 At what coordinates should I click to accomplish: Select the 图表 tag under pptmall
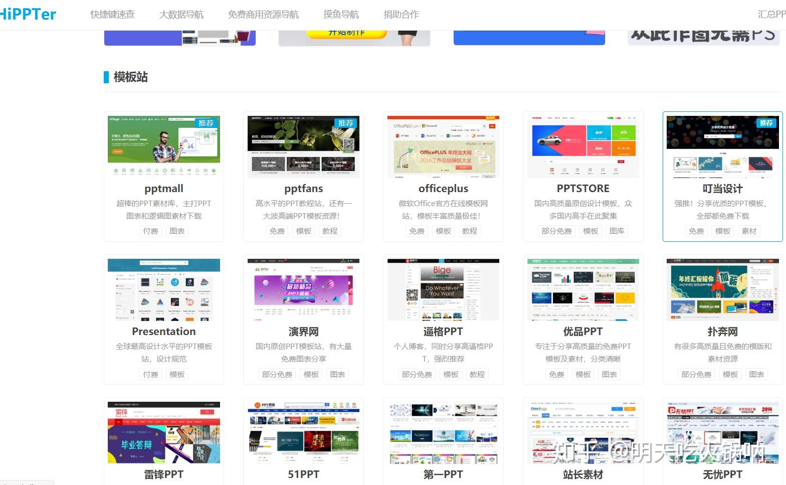[177, 231]
